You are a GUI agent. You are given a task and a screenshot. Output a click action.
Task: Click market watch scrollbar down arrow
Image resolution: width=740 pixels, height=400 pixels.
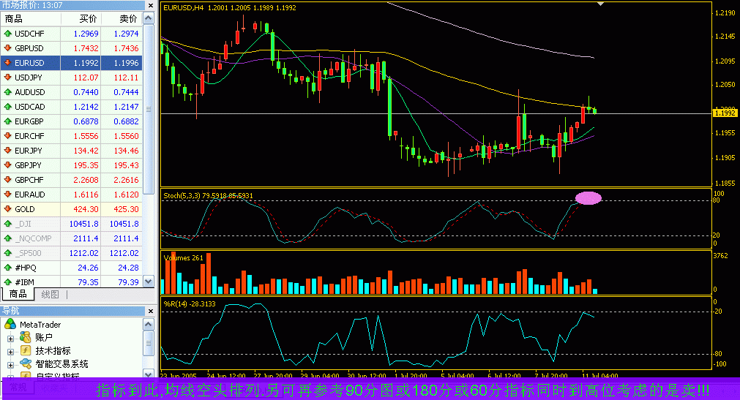point(149,282)
